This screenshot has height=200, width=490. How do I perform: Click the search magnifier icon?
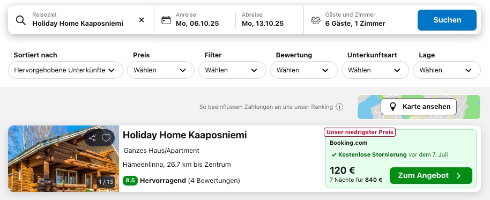[20, 20]
